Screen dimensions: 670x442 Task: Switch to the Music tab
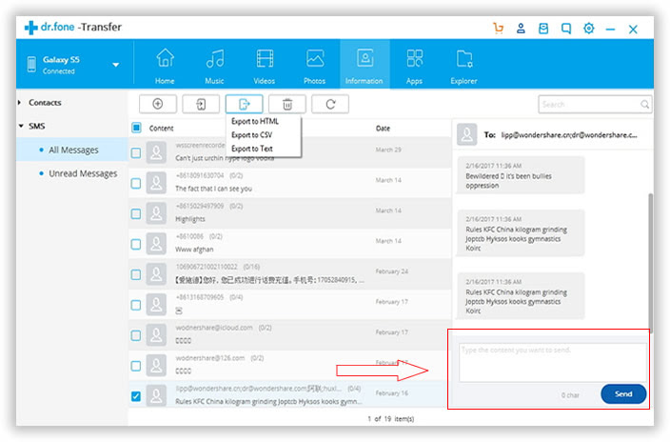pyautogui.click(x=214, y=66)
